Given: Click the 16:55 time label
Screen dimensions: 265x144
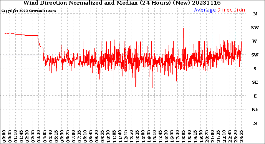Looking at the screenshot, I should [172, 136].
